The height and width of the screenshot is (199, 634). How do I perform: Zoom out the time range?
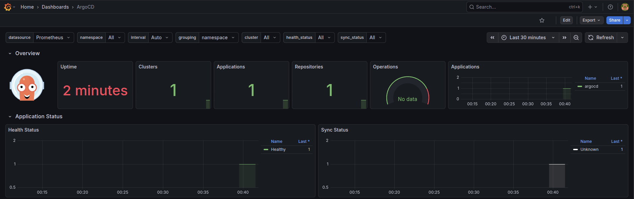576,38
